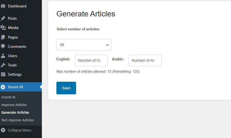Click the Users person icon
This screenshot has height=138, width=231.
click(x=3, y=56)
